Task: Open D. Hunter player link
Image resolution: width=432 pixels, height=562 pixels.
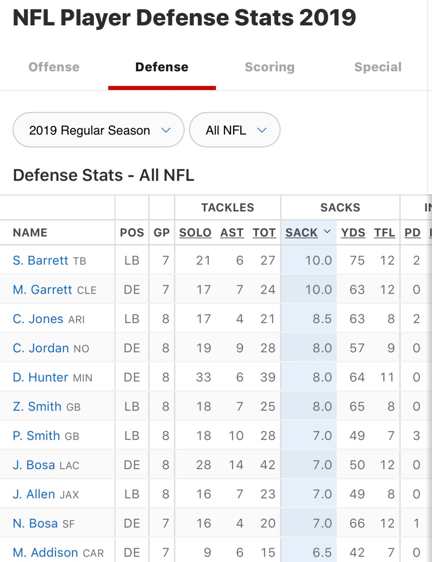Action: [x=40, y=377]
